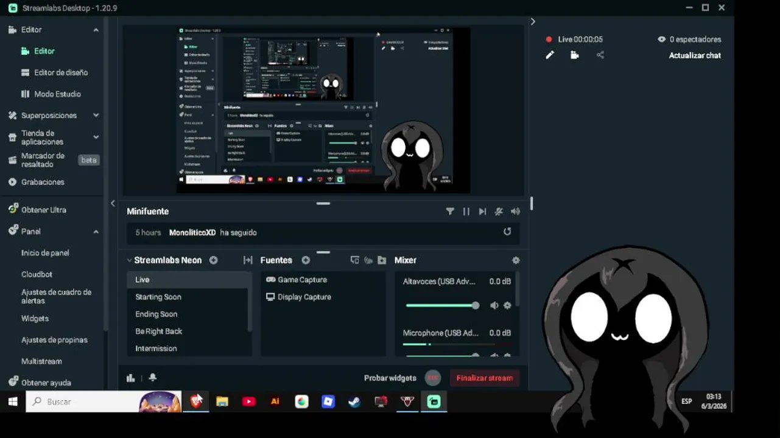780x438 pixels.
Task: Collapse the left sidebar arrow
Action: [x=113, y=203]
